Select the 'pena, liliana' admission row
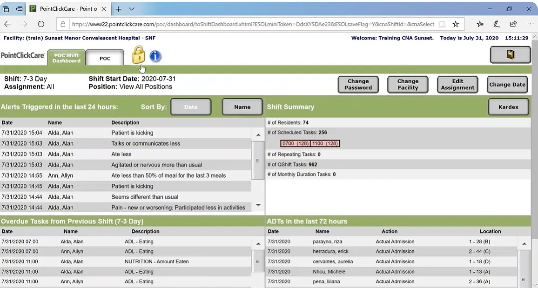The width and height of the screenshot is (538, 288). [391, 281]
